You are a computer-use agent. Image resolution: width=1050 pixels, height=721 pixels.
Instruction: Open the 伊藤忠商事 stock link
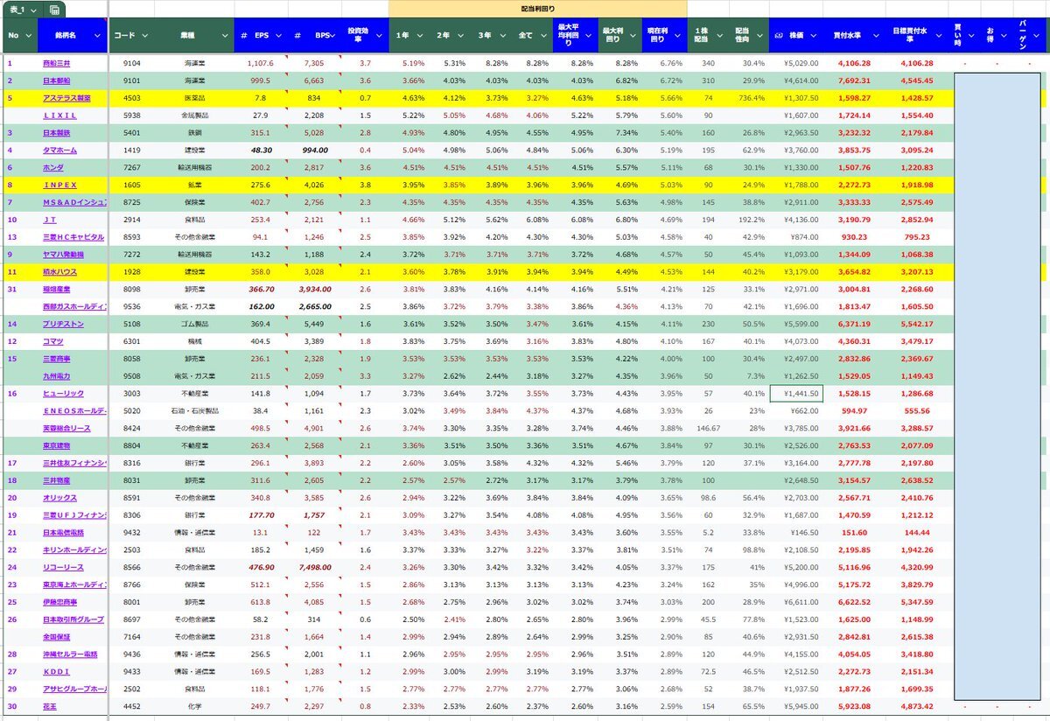(x=60, y=602)
